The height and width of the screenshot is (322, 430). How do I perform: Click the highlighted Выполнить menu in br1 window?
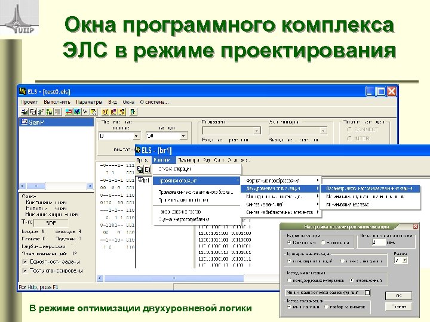(164, 160)
